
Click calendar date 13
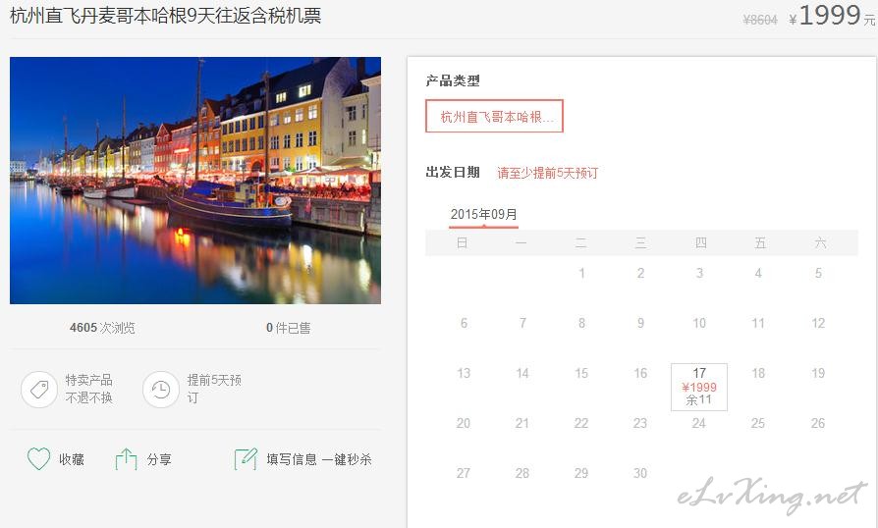click(x=464, y=373)
